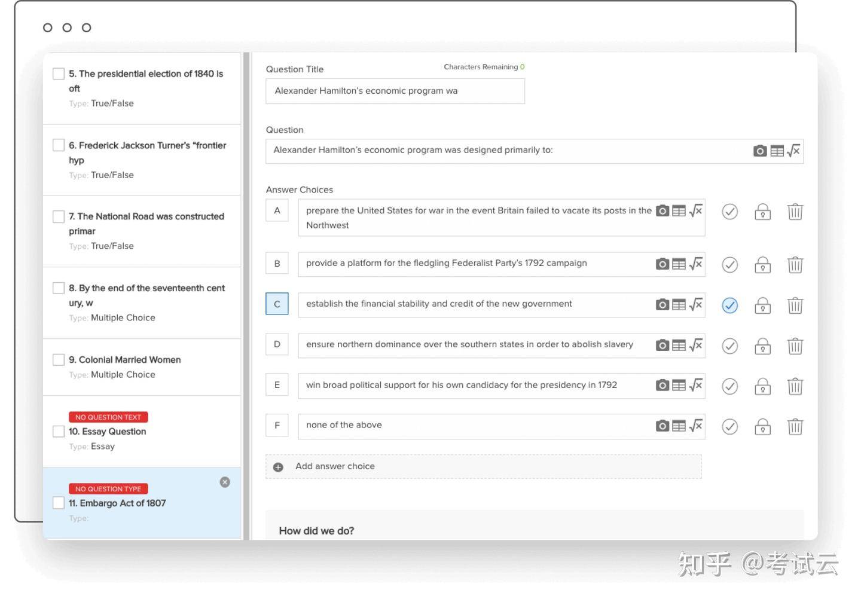Add image to answer choice D
The height and width of the screenshot is (599, 861).
662,346
